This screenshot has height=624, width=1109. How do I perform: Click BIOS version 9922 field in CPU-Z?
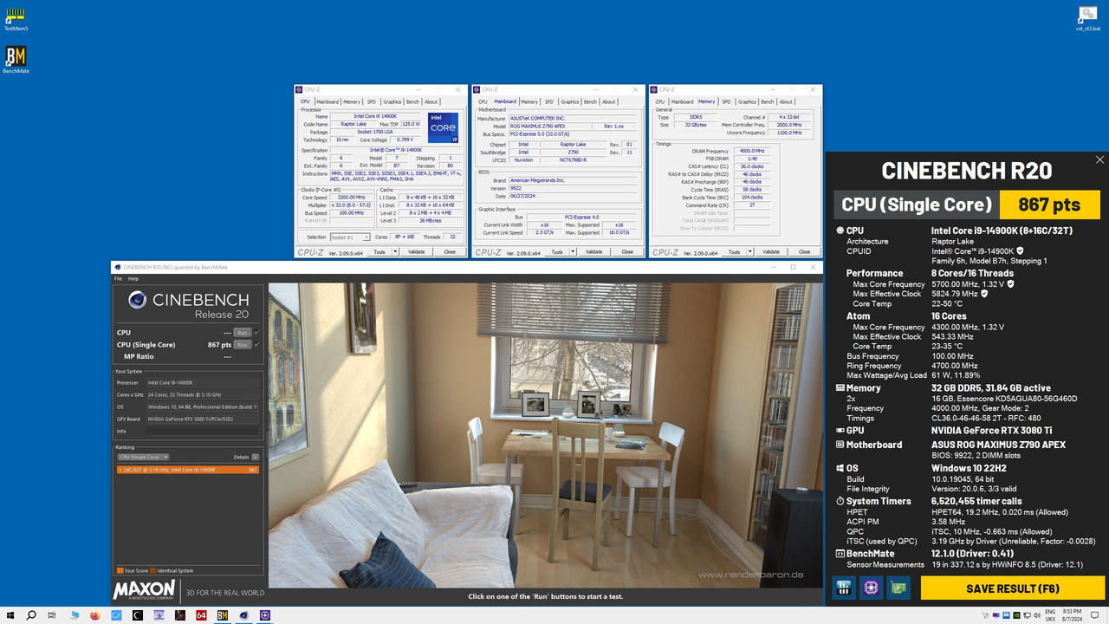pyautogui.click(x=574, y=188)
